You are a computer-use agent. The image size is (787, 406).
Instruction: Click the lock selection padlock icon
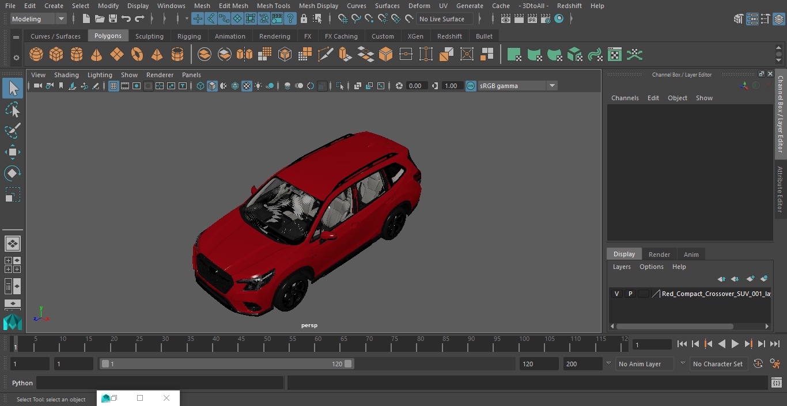304,19
